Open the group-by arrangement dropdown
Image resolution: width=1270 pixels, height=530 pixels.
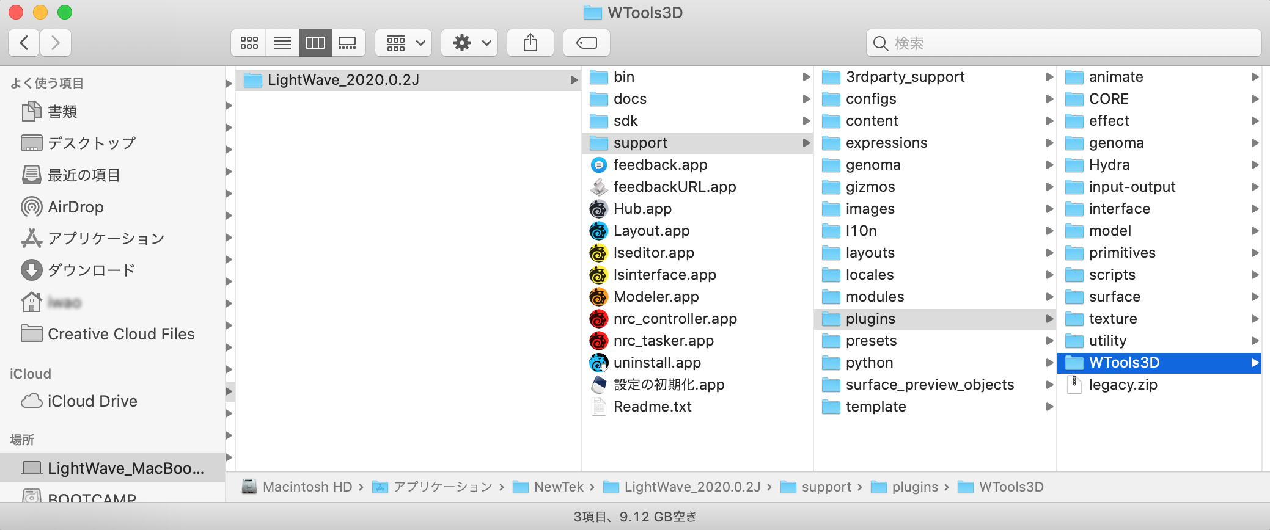403,43
